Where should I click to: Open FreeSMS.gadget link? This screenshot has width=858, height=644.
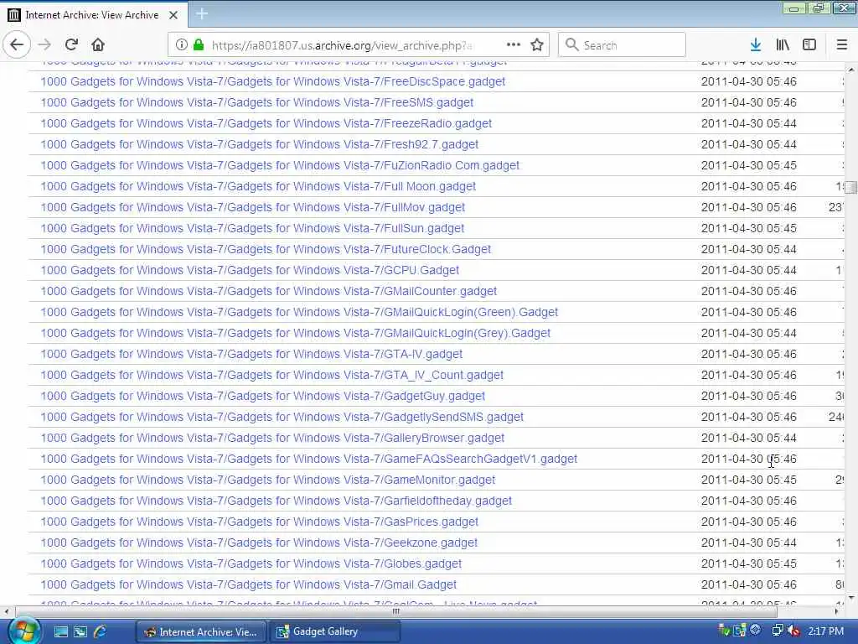click(x=256, y=102)
